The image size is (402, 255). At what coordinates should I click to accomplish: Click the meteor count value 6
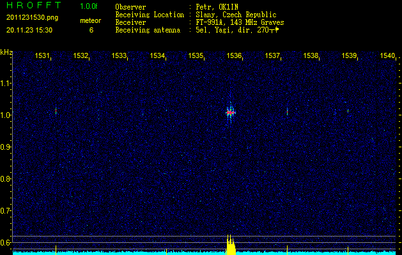tap(91, 30)
